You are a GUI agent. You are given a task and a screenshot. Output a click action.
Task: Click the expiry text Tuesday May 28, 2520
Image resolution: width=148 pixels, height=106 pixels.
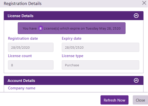103,28
